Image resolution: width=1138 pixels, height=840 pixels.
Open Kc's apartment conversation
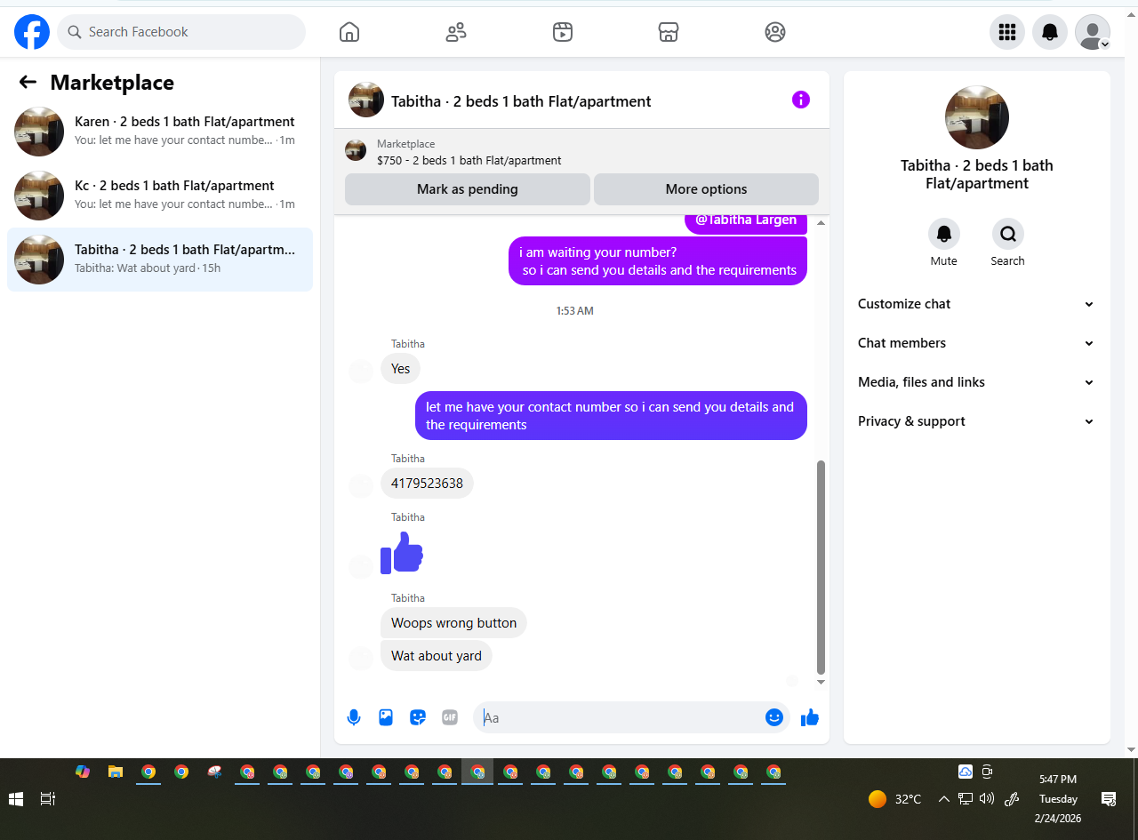pyautogui.click(x=160, y=196)
